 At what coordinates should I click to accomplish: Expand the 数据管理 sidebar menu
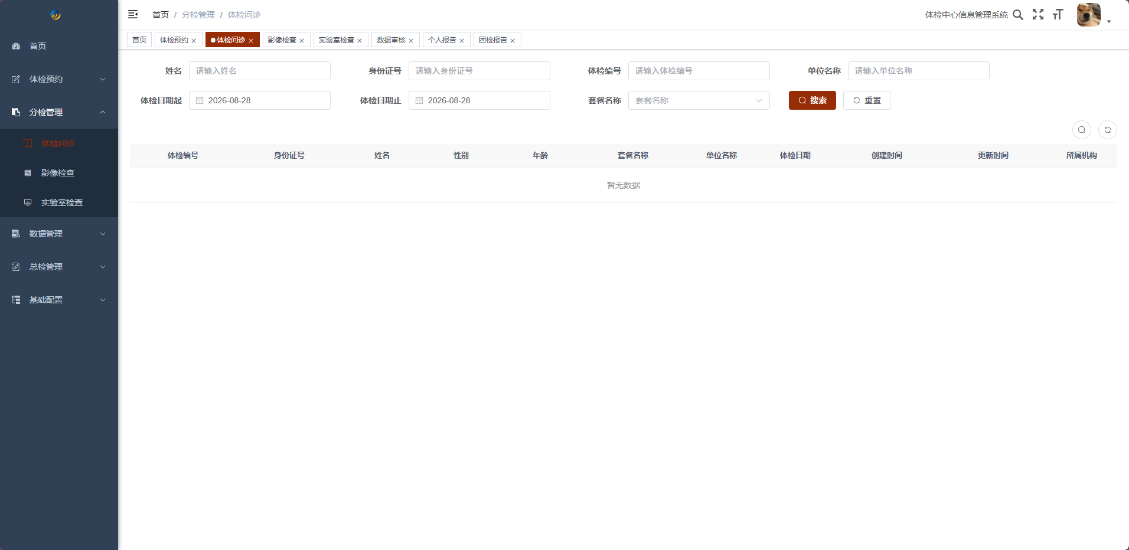coord(59,234)
